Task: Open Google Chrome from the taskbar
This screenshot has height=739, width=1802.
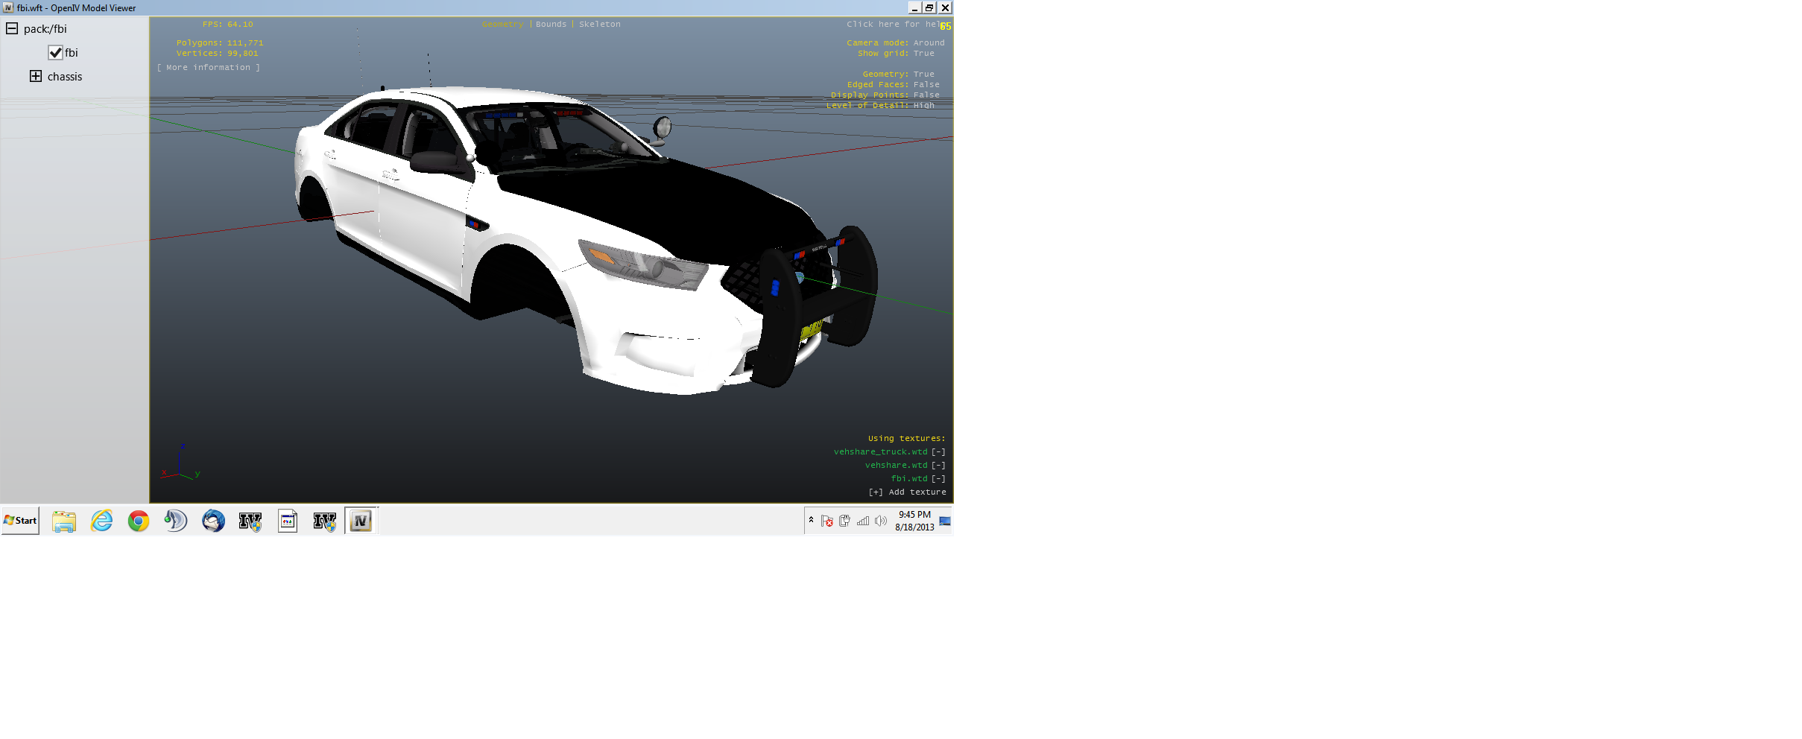Action: 139,521
